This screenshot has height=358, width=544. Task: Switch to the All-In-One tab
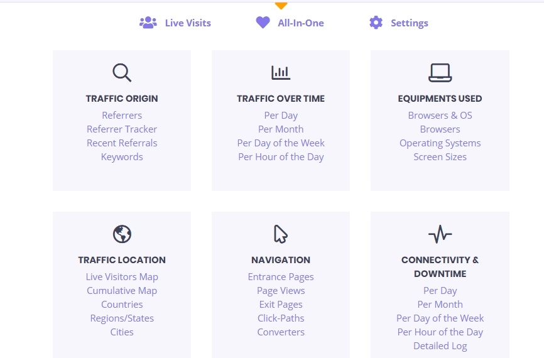(x=300, y=23)
